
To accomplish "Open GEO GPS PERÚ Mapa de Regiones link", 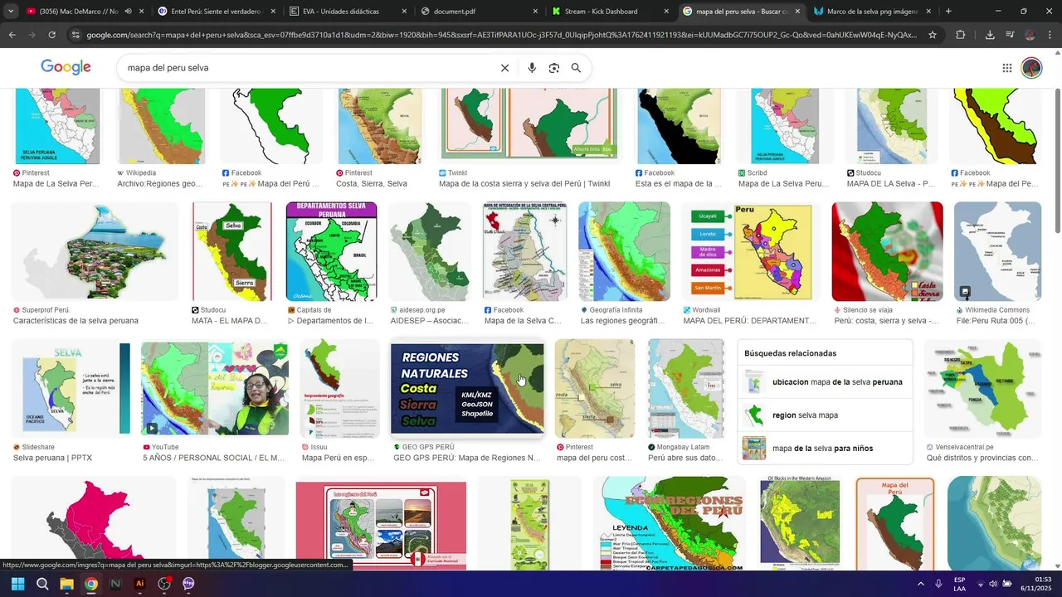I will [x=466, y=458].
